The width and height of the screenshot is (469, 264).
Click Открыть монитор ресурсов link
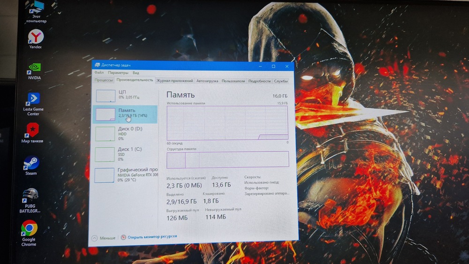[152, 236]
